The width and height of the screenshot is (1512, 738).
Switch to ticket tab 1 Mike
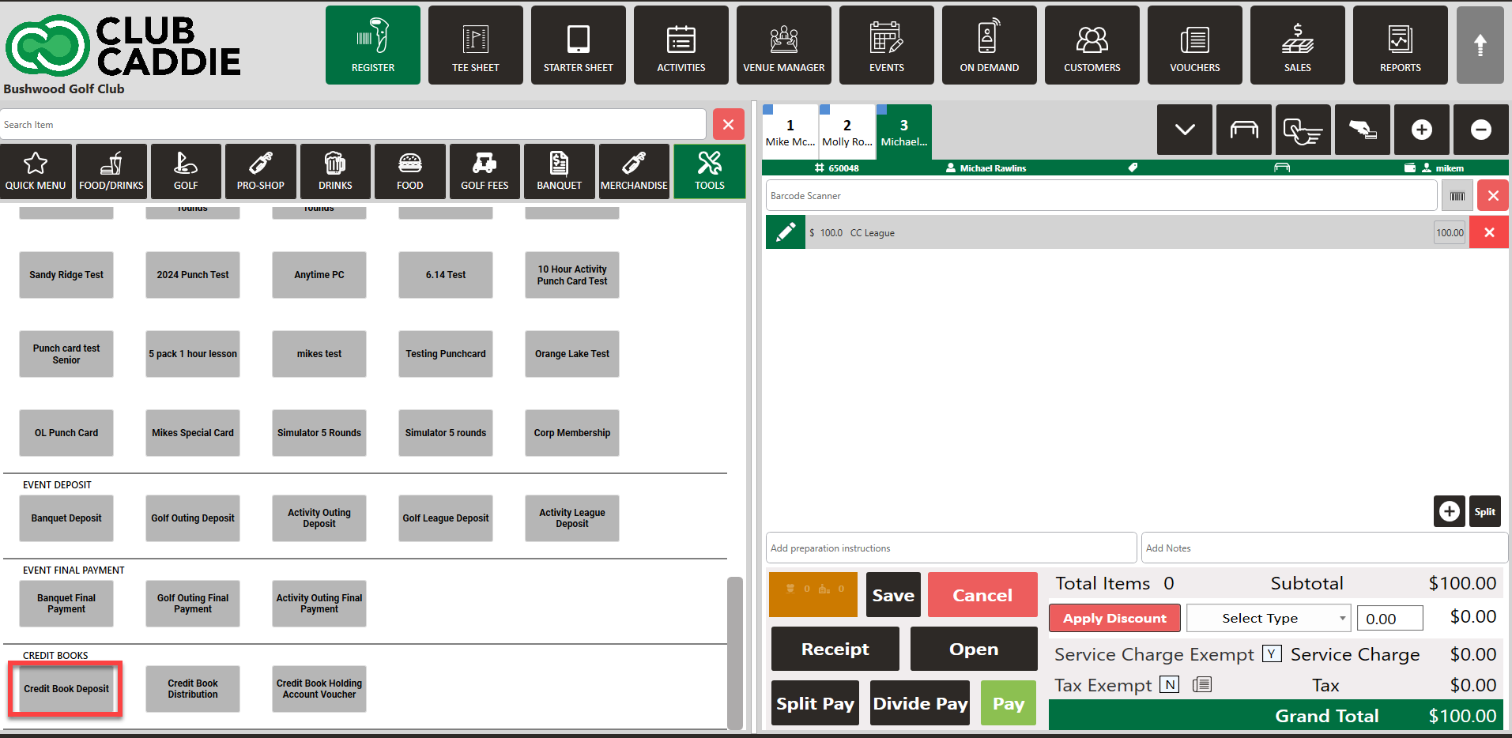click(790, 131)
